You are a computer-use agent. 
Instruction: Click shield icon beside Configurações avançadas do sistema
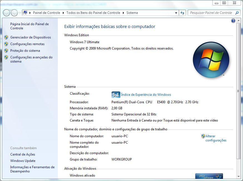[6, 57]
